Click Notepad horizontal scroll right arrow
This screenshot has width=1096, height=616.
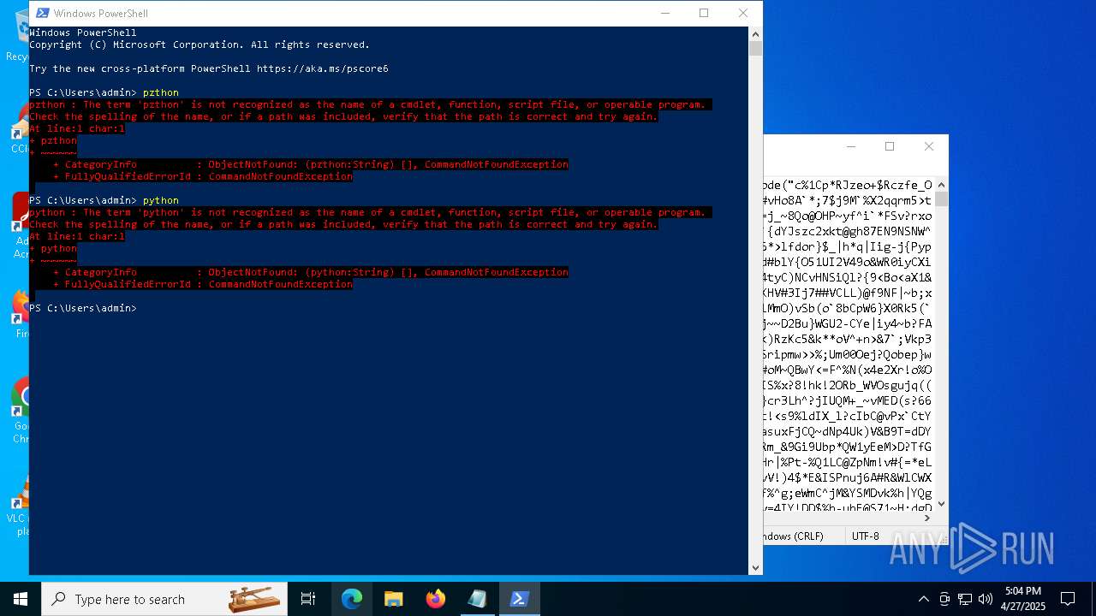coord(927,518)
